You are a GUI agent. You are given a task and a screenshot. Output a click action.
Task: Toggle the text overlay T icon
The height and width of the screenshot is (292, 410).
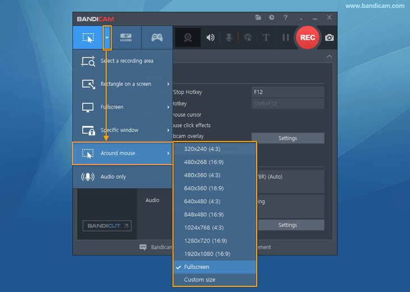(266, 38)
